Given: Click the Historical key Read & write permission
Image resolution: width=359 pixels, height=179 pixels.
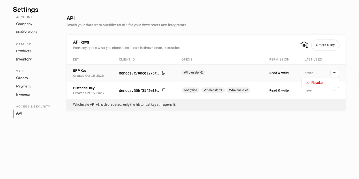Looking at the screenshot, I should pyautogui.click(x=279, y=90).
